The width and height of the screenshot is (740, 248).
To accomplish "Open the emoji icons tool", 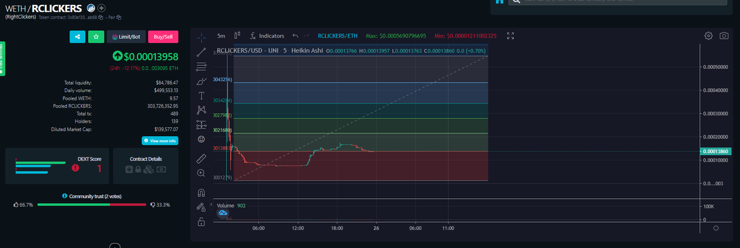I will [201, 139].
